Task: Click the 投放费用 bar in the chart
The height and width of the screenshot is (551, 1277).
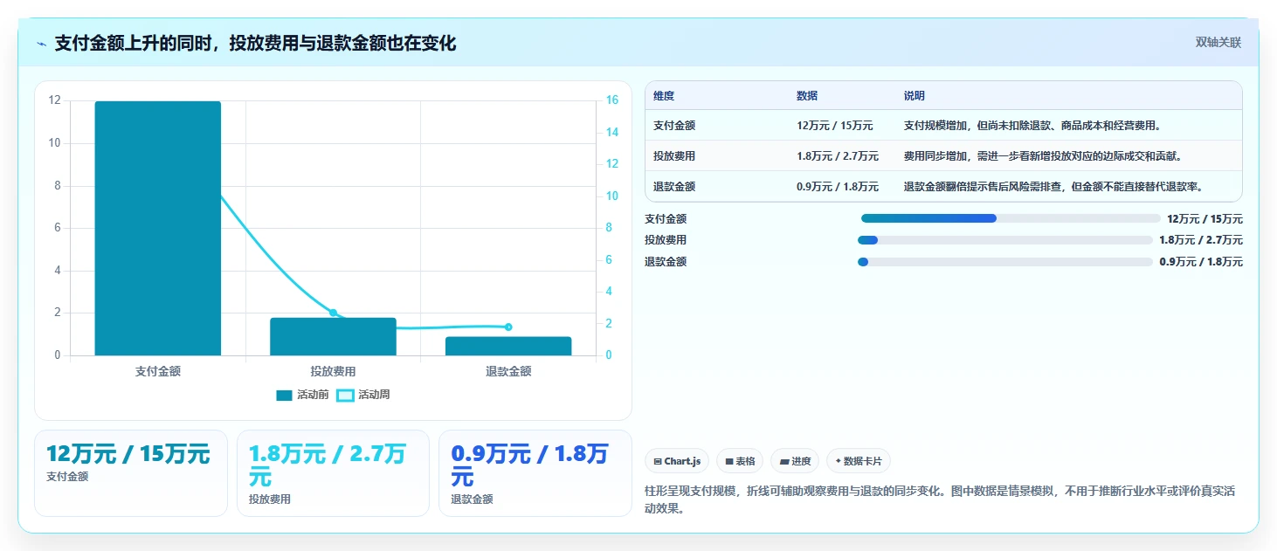Action: pyautogui.click(x=333, y=336)
